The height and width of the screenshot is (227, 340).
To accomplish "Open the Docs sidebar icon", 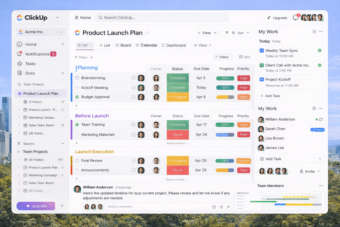I will (20, 73).
